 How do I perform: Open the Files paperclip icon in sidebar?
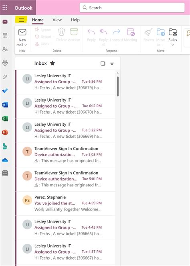coord(5,77)
